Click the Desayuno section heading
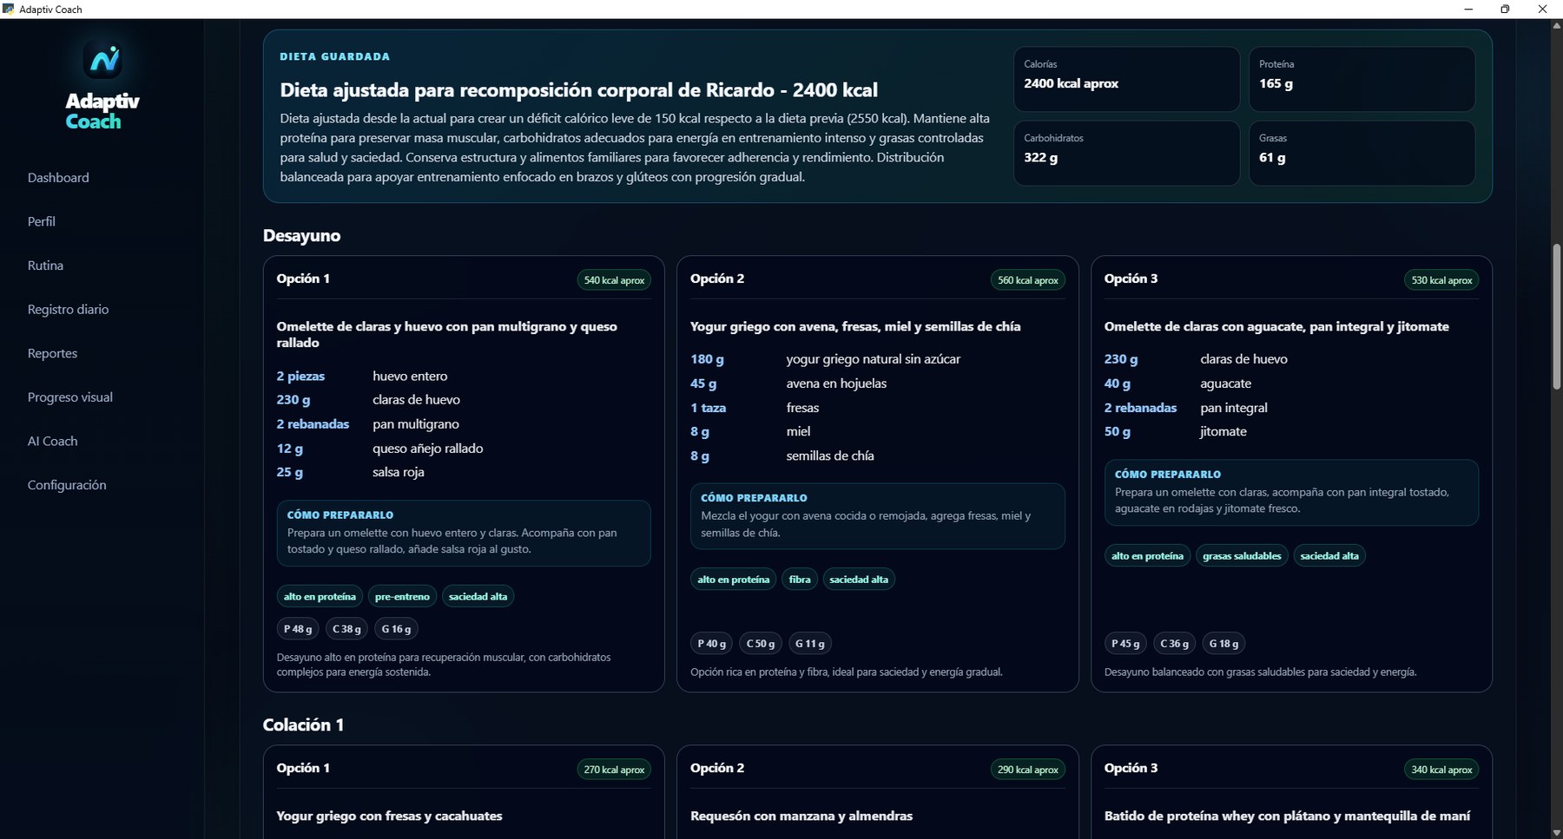Screen dimensions: 1563x839 click(301, 236)
